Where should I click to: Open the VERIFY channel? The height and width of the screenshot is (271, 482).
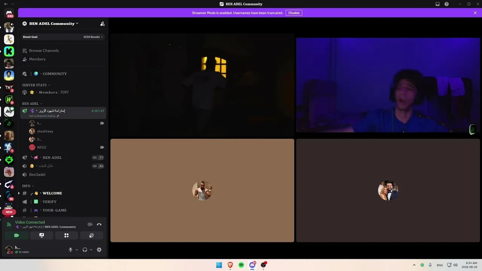(63, 202)
